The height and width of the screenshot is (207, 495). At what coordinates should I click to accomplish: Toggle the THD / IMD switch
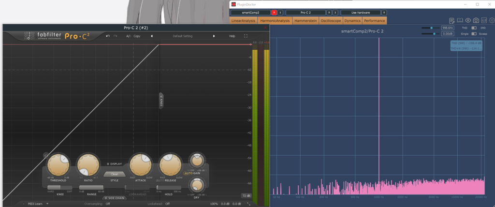(474, 28)
